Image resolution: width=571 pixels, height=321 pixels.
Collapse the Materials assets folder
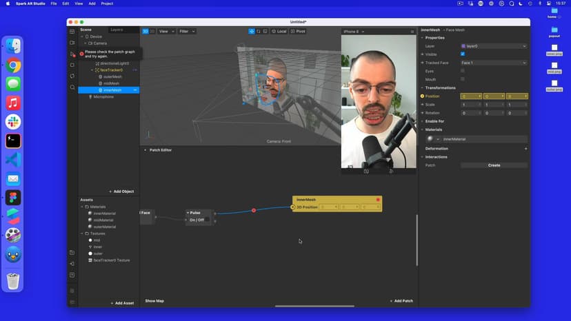click(x=82, y=207)
